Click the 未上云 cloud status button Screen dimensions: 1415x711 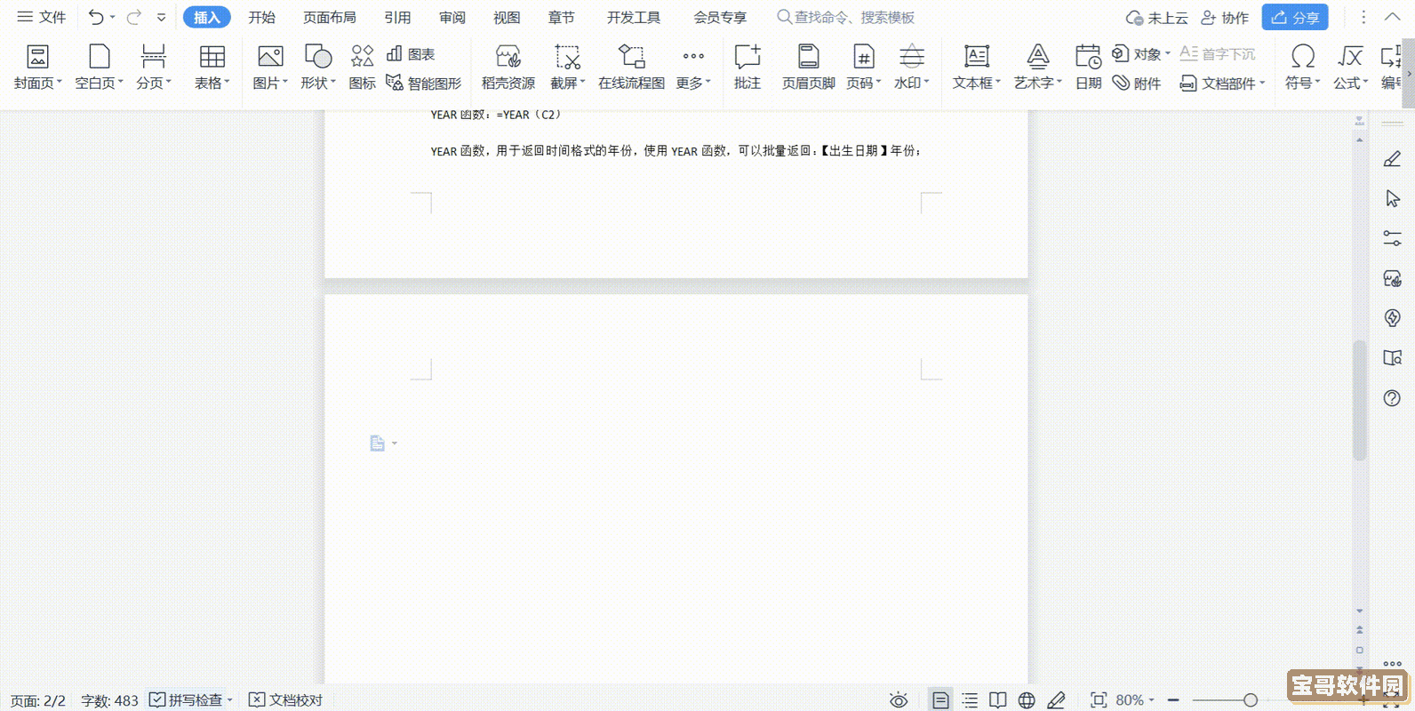pyautogui.click(x=1156, y=17)
